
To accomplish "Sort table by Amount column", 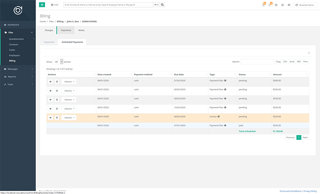I will coord(290,74).
